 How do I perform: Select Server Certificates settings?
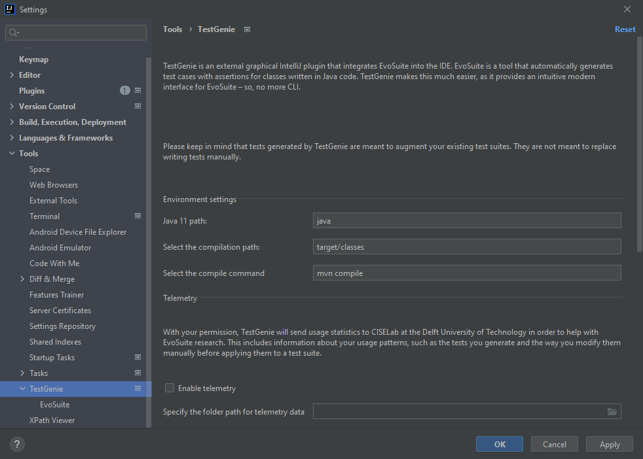60,311
